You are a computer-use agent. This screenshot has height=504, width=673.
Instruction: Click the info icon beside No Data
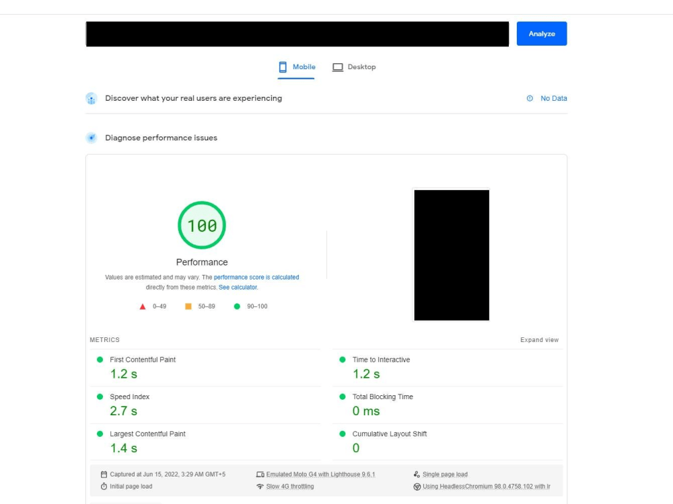[530, 98]
